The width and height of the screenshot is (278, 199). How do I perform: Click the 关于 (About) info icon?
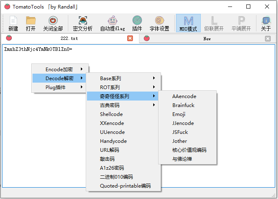coord(266,23)
